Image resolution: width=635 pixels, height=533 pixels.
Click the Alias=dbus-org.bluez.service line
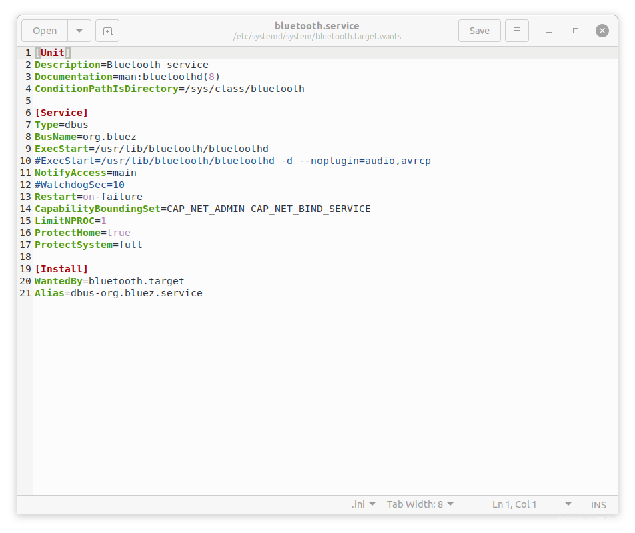point(119,293)
